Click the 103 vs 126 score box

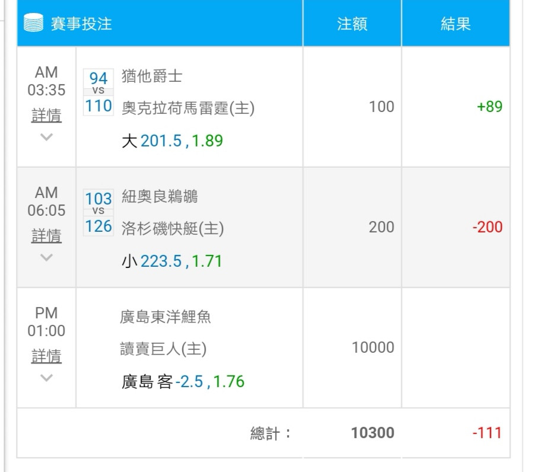98,212
